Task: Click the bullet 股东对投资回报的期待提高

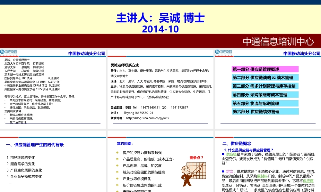Action: click(144, 172)
